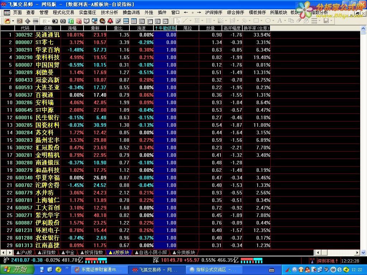This screenshot has width=367, height=275.
Task: Open the book icon in toolbar
Action: pyautogui.click(x=87, y=21)
